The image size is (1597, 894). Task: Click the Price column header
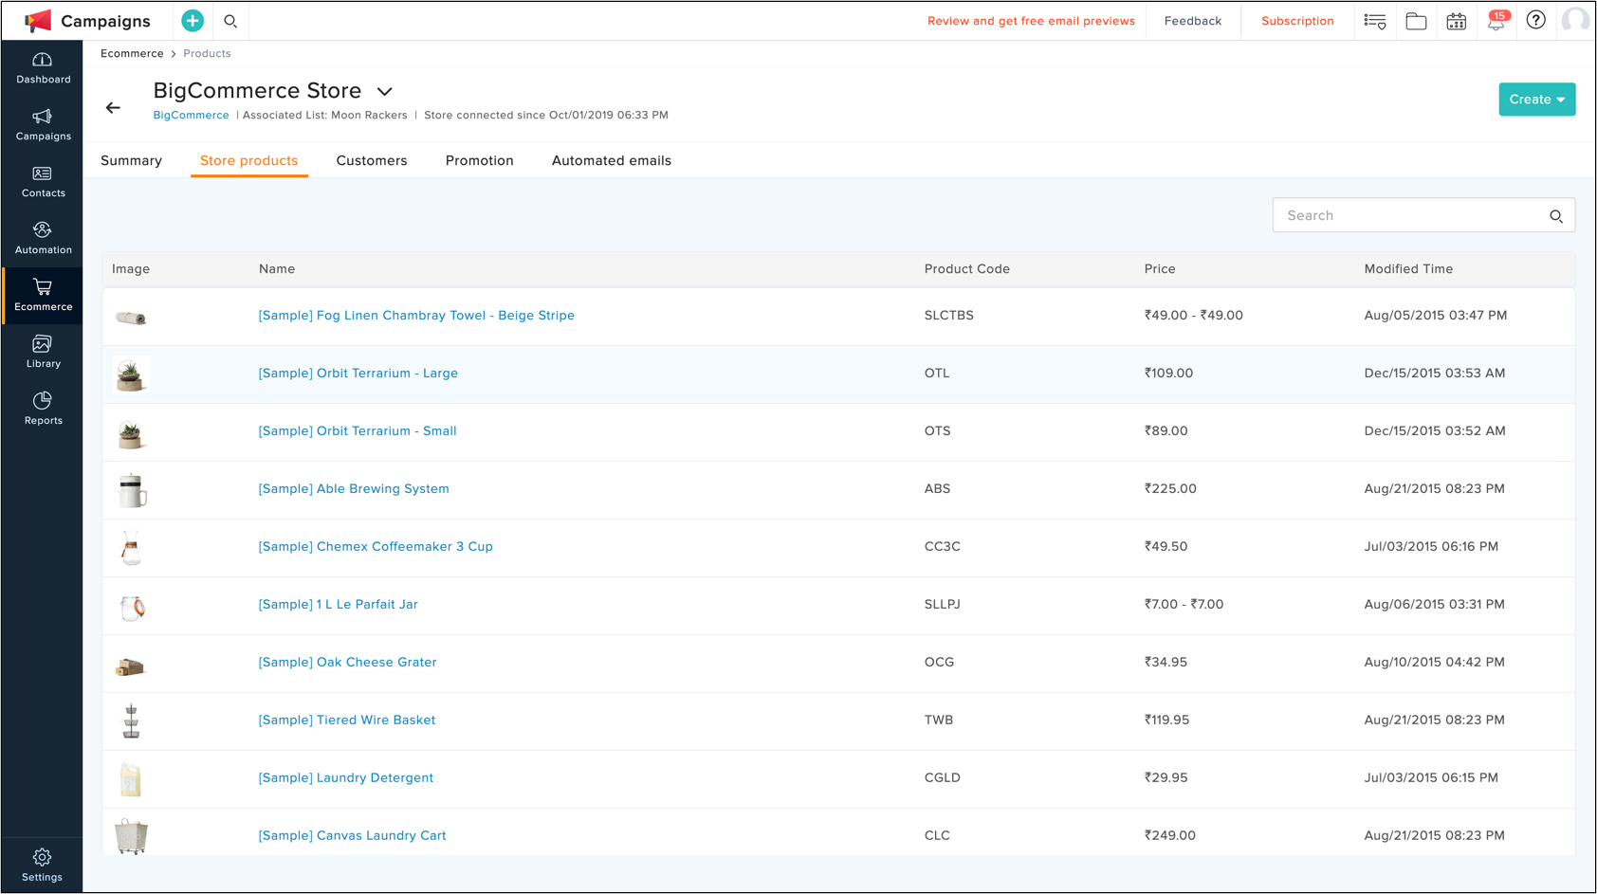coord(1160,269)
